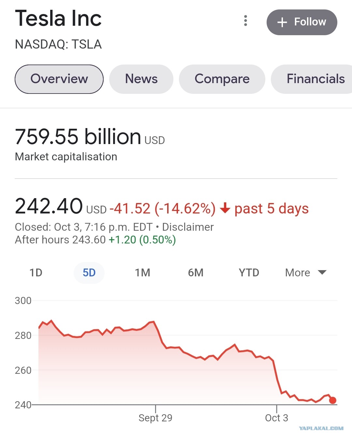This screenshot has height=438, width=352.
Task: Click the More dropdown arrow
Action: 322,272
